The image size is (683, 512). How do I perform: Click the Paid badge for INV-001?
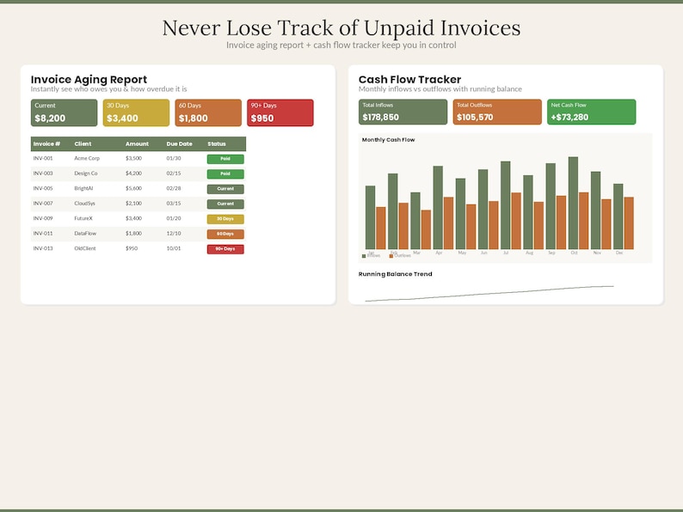click(x=225, y=159)
